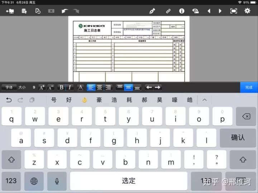Align text to middle vertically

click(129, 87)
